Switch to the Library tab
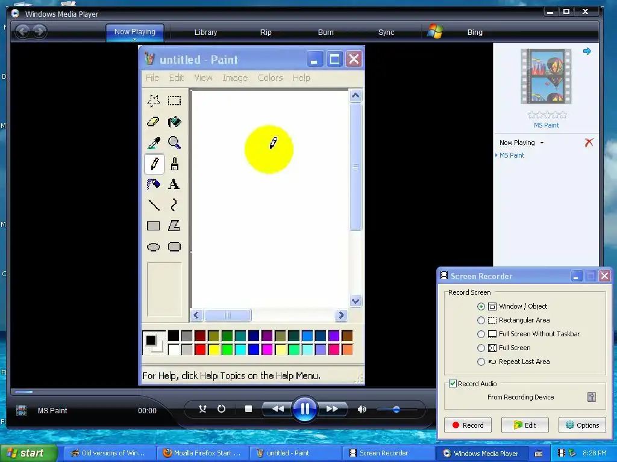Screen dimensions: 617x462 coord(206,32)
